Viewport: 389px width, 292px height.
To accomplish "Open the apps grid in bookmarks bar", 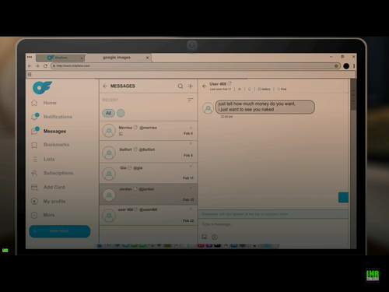I will click(x=30, y=75).
